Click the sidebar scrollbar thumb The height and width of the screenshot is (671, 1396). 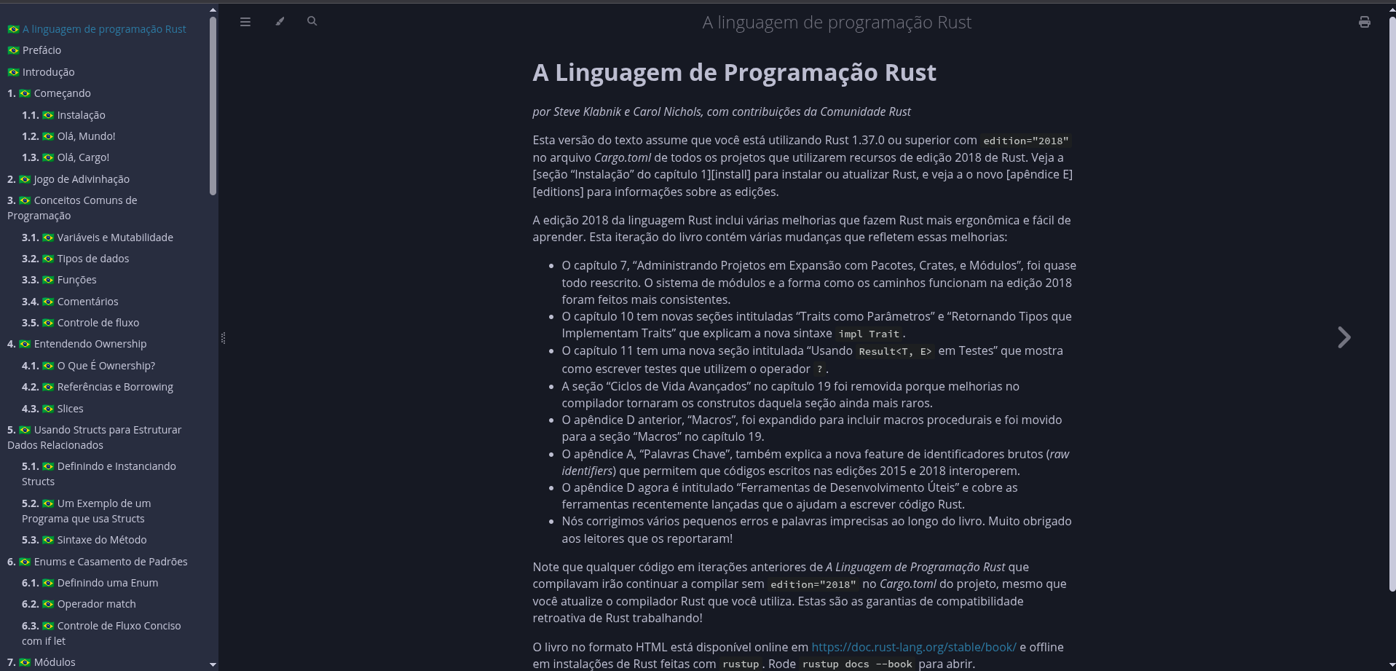point(213,106)
